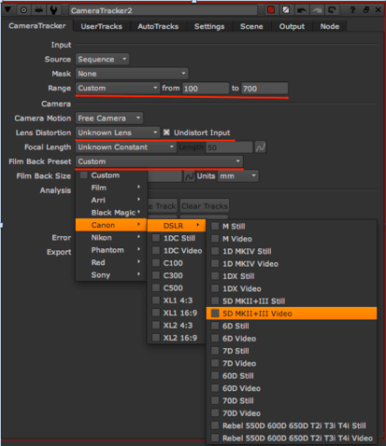Click the revert knobs icon
The width and height of the screenshot is (386, 446).
pyautogui.click(x=332, y=10)
